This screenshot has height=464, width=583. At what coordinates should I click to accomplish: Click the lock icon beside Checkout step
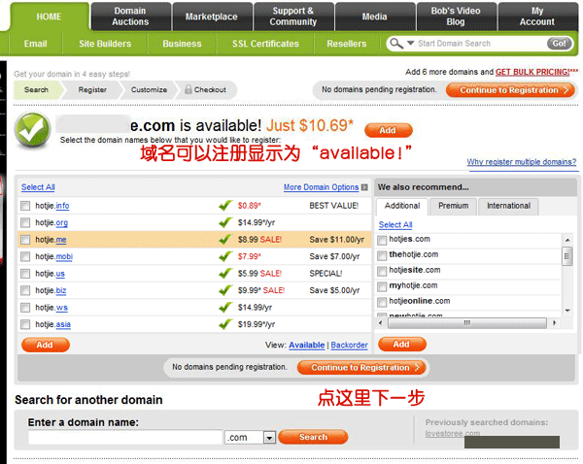tap(188, 89)
